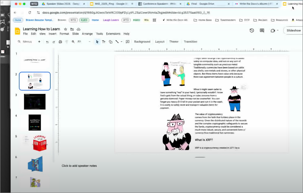Reload the browser page
The image size is (303, 193).
[29, 12]
